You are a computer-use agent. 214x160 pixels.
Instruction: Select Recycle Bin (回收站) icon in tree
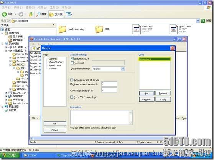(x=6, y=110)
